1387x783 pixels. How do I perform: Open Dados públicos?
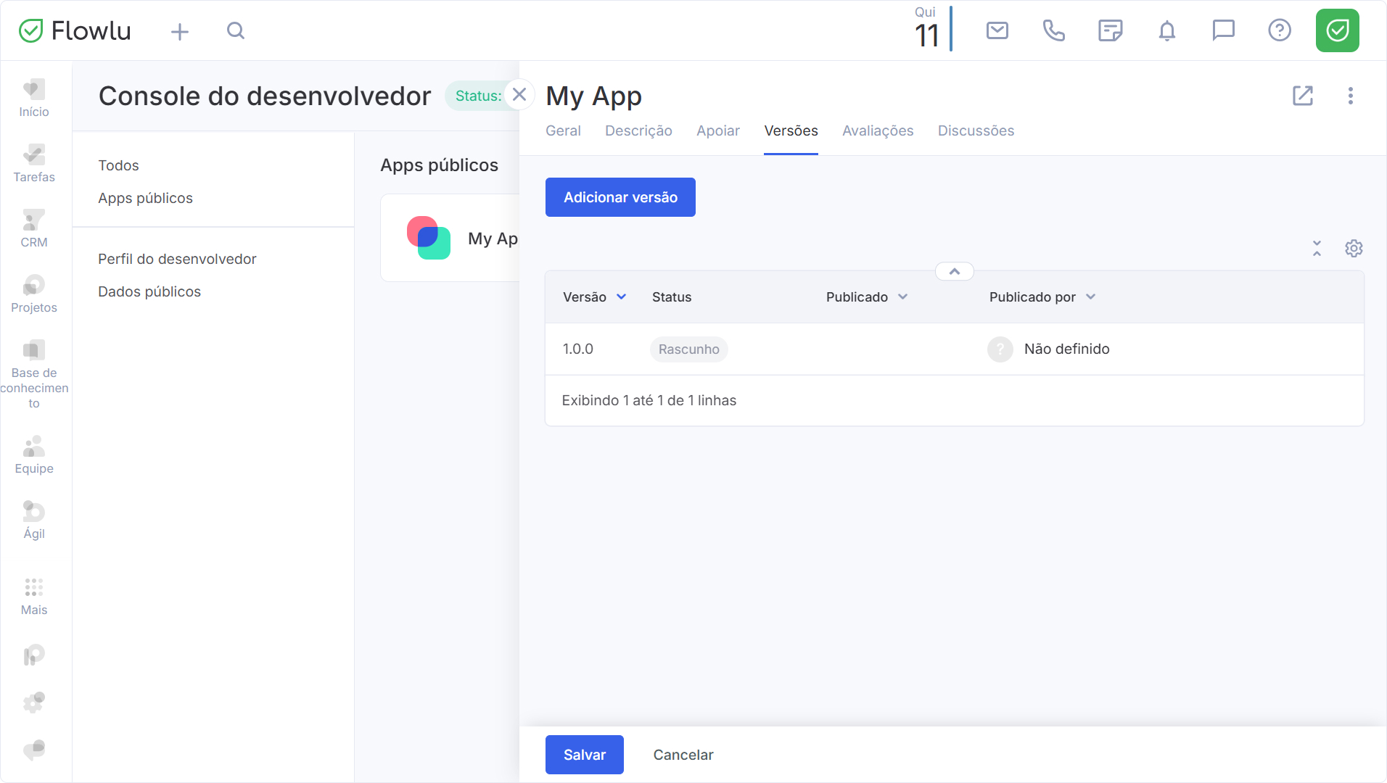click(149, 291)
